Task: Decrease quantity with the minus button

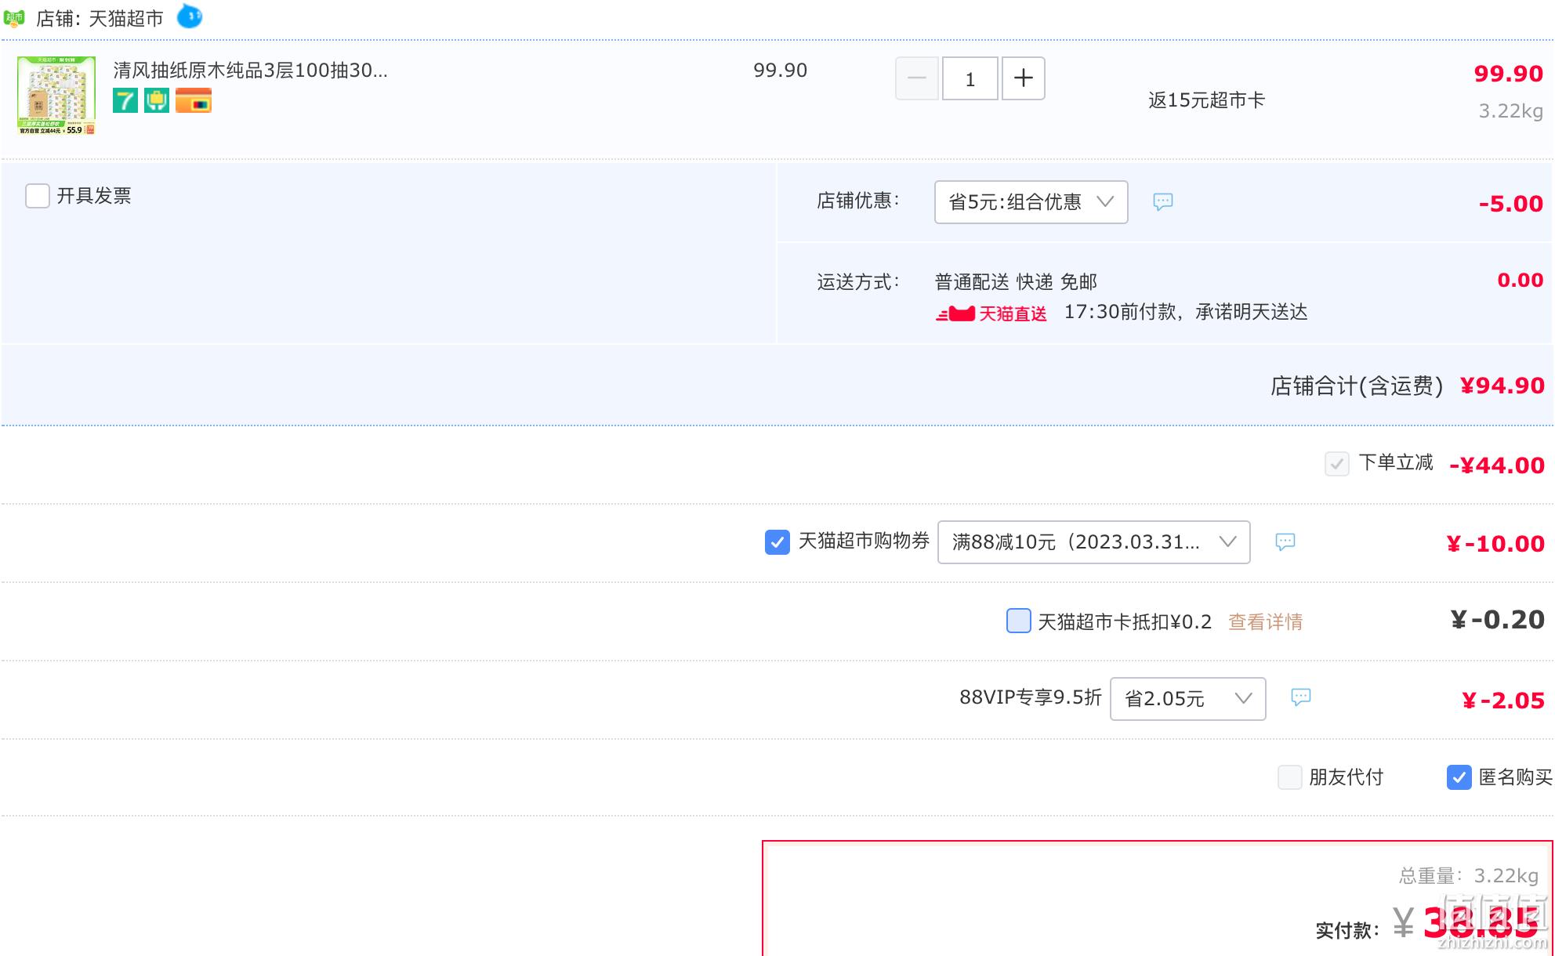Action: coord(917,78)
